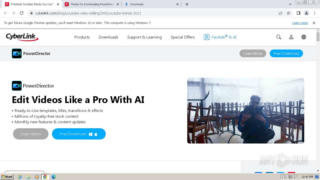Click the gray Learn More button below the bullets
This screenshot has height=180, width=320.
coord(31,134)
